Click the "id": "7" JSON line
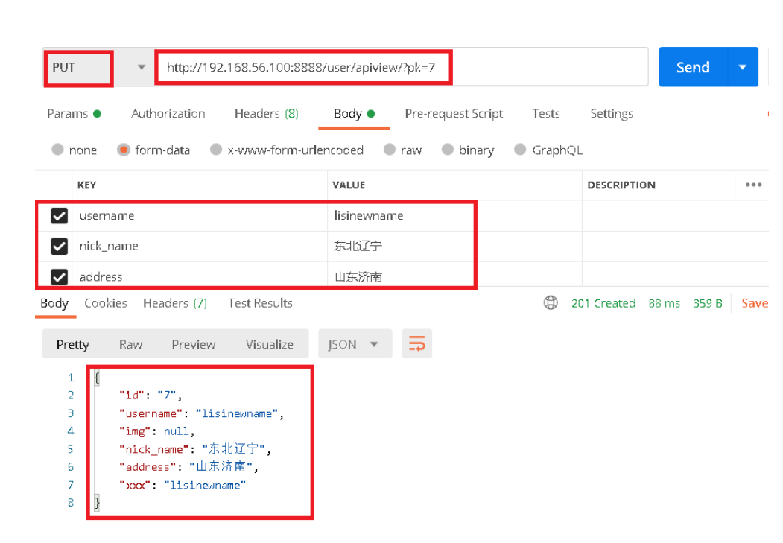Screen dimensions: 783x543 (x=150, y=396)
